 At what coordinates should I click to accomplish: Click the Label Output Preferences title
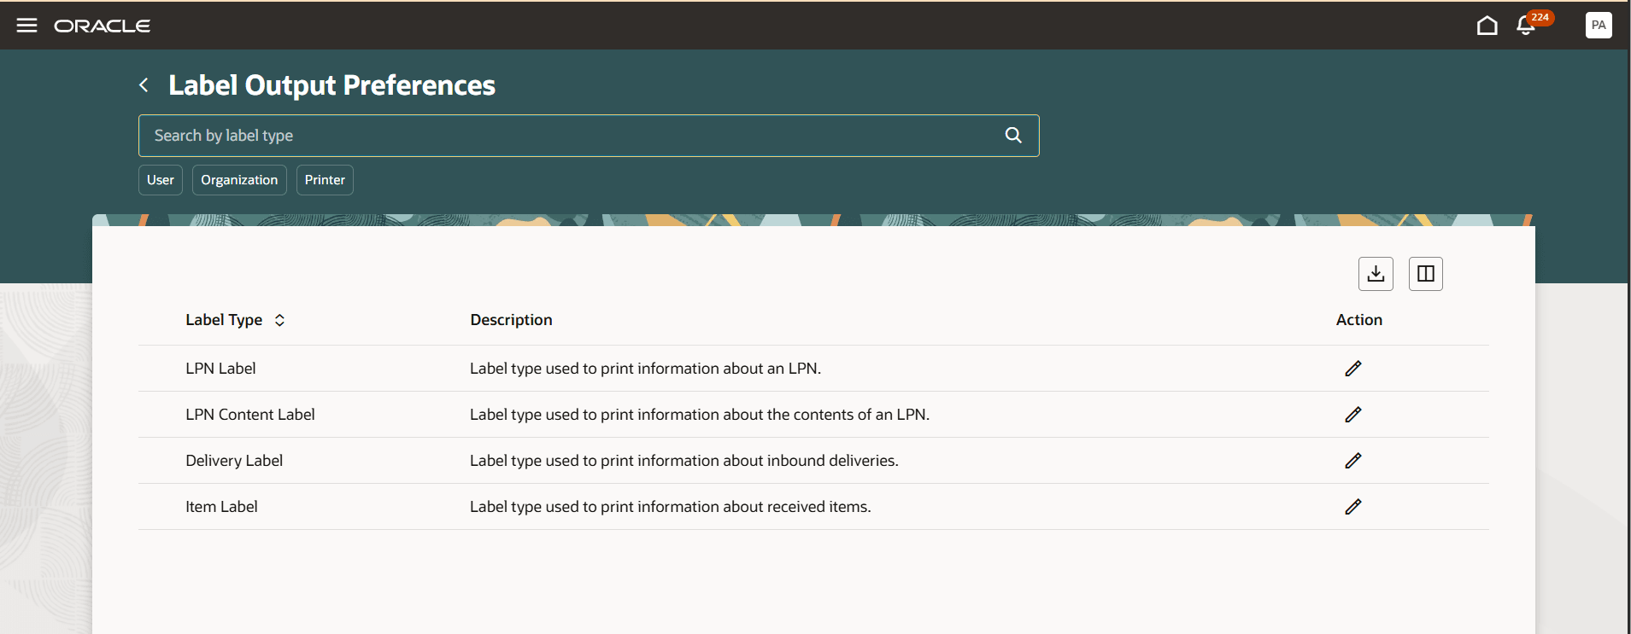331,85
